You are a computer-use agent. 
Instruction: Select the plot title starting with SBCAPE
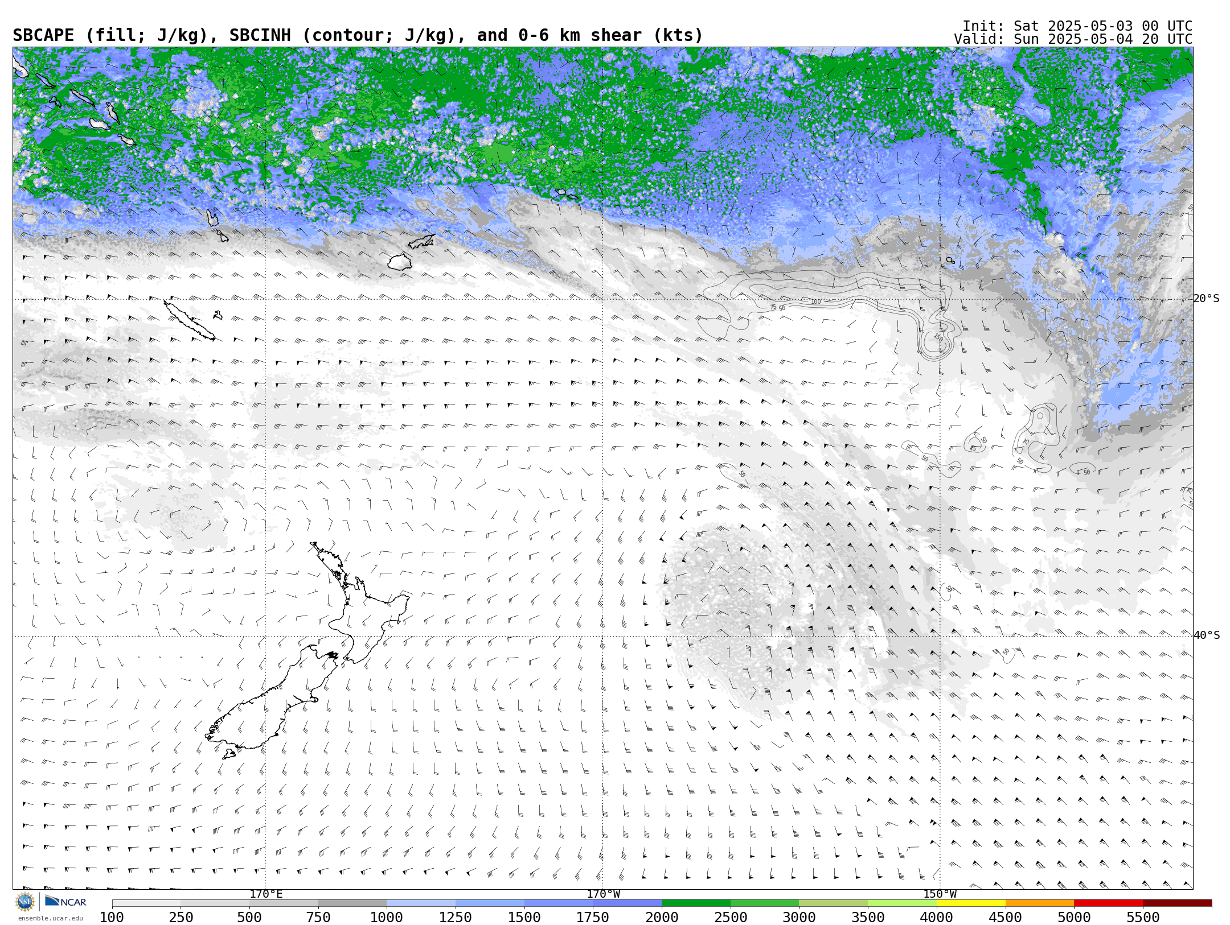click(358, 36)
